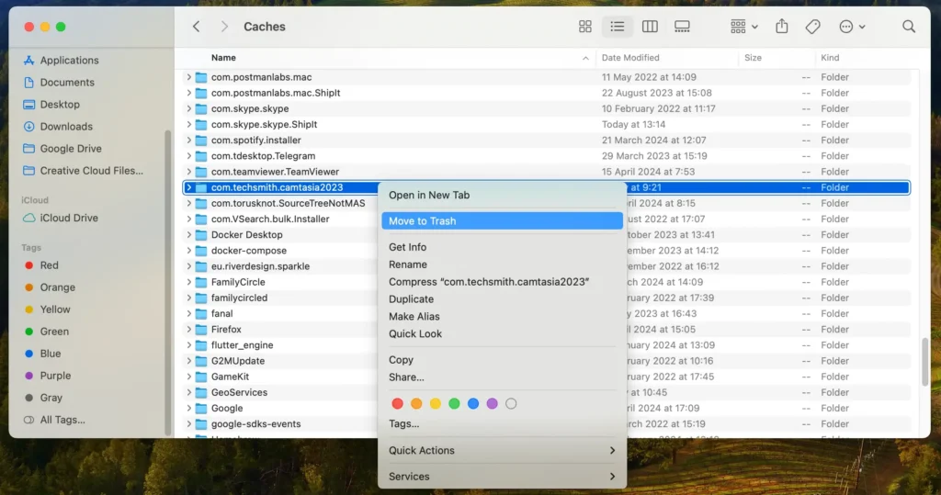The height and width of the screenshot is (495, 941).
Task: Apply yellow tag color in context menu
Action: click(x=435, y=404)
